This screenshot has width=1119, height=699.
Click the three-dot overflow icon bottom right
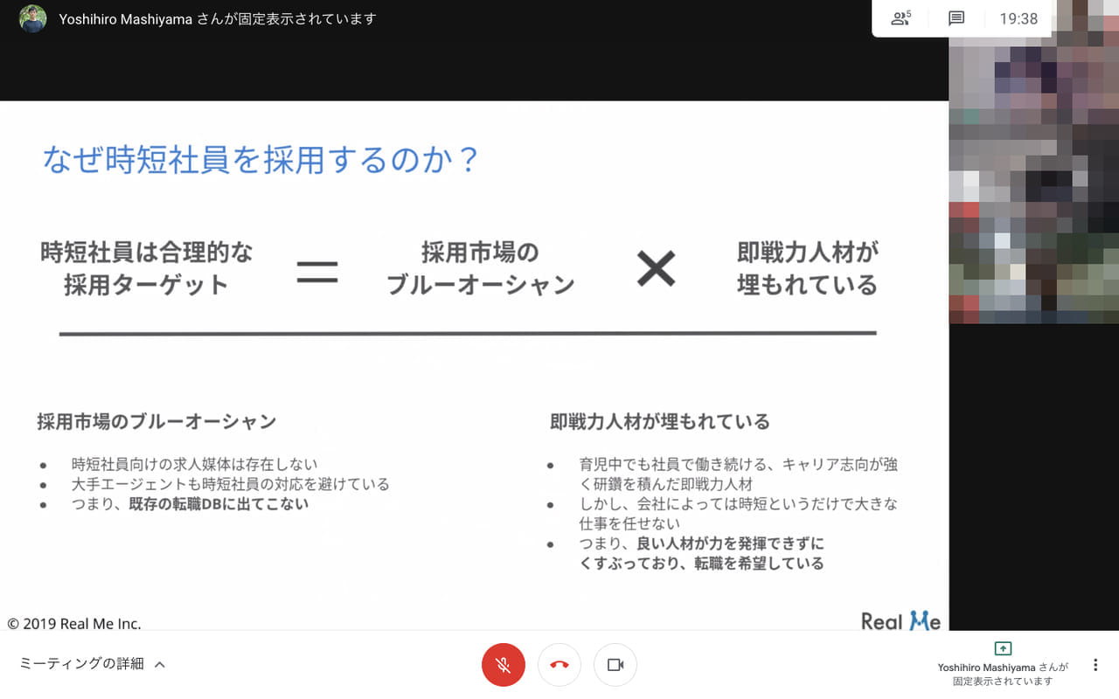tap(1095, 666)
